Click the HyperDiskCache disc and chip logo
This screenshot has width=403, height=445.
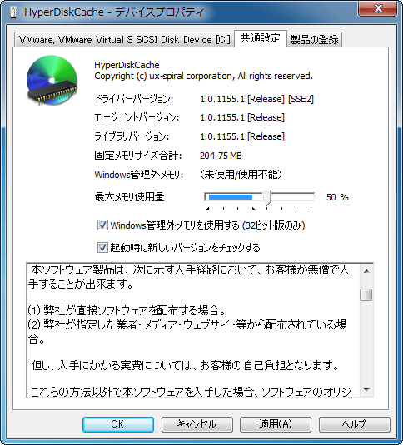[x=52, y=81]
